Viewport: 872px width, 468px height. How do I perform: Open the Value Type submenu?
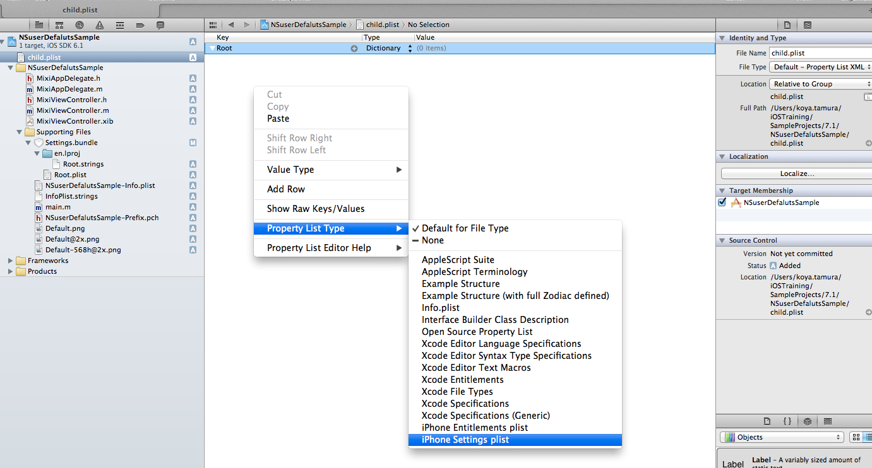click(x=331, y=170)
